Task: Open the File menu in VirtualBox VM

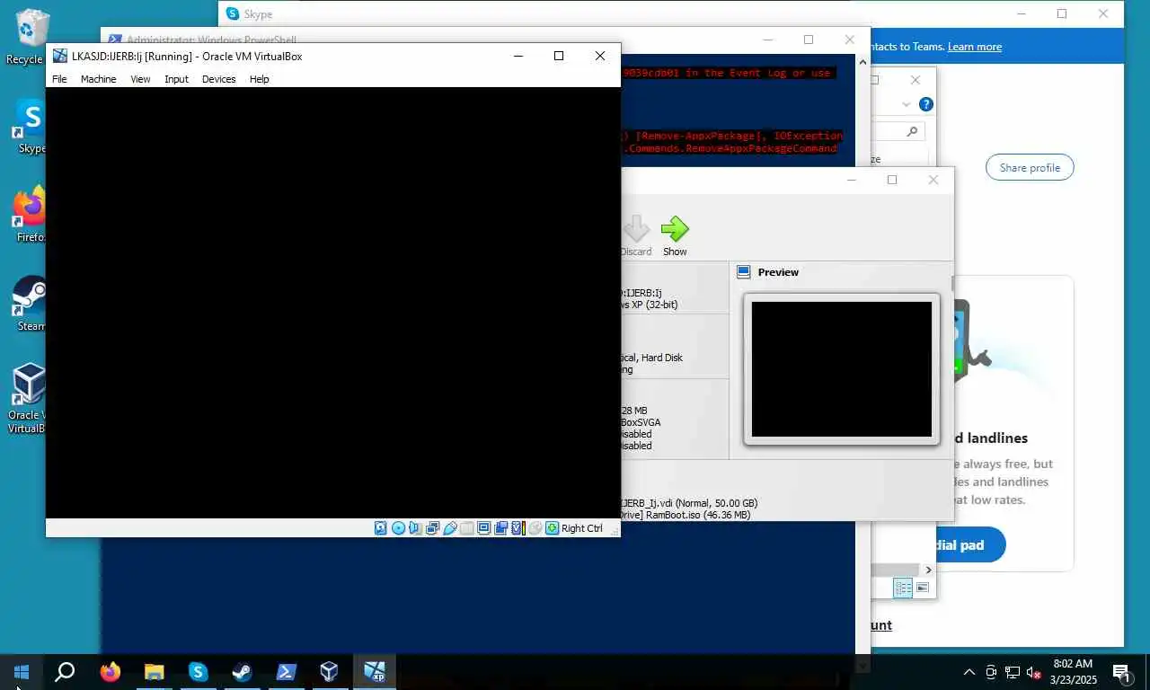Action: point(59,79)
